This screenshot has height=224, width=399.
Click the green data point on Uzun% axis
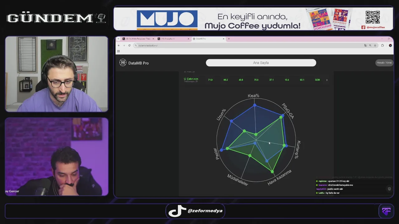point(244,131)
